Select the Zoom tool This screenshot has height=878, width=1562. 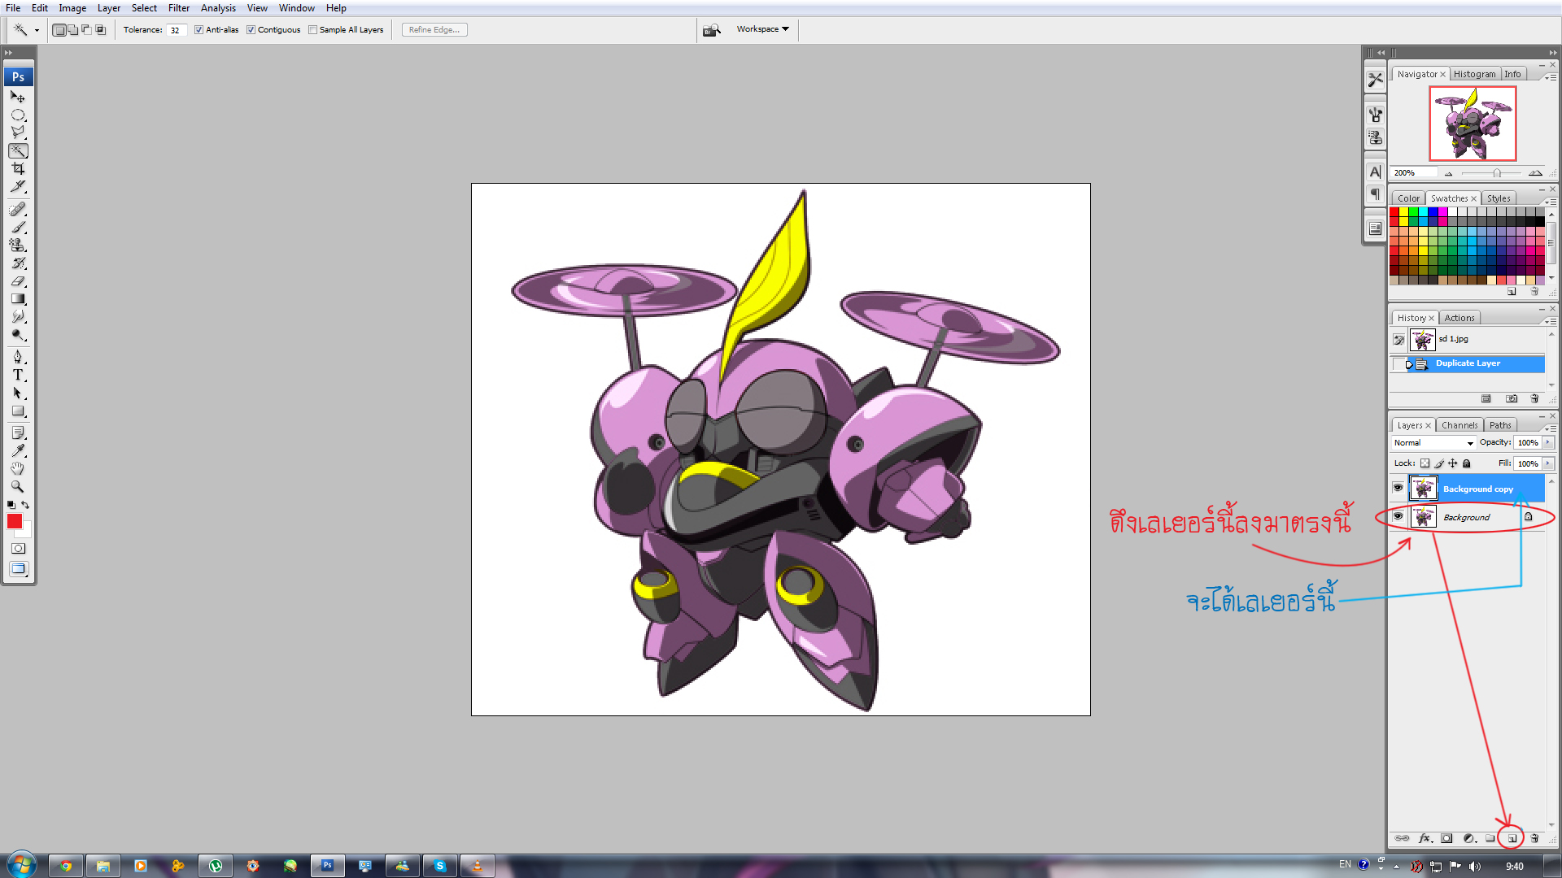point(18,486)
